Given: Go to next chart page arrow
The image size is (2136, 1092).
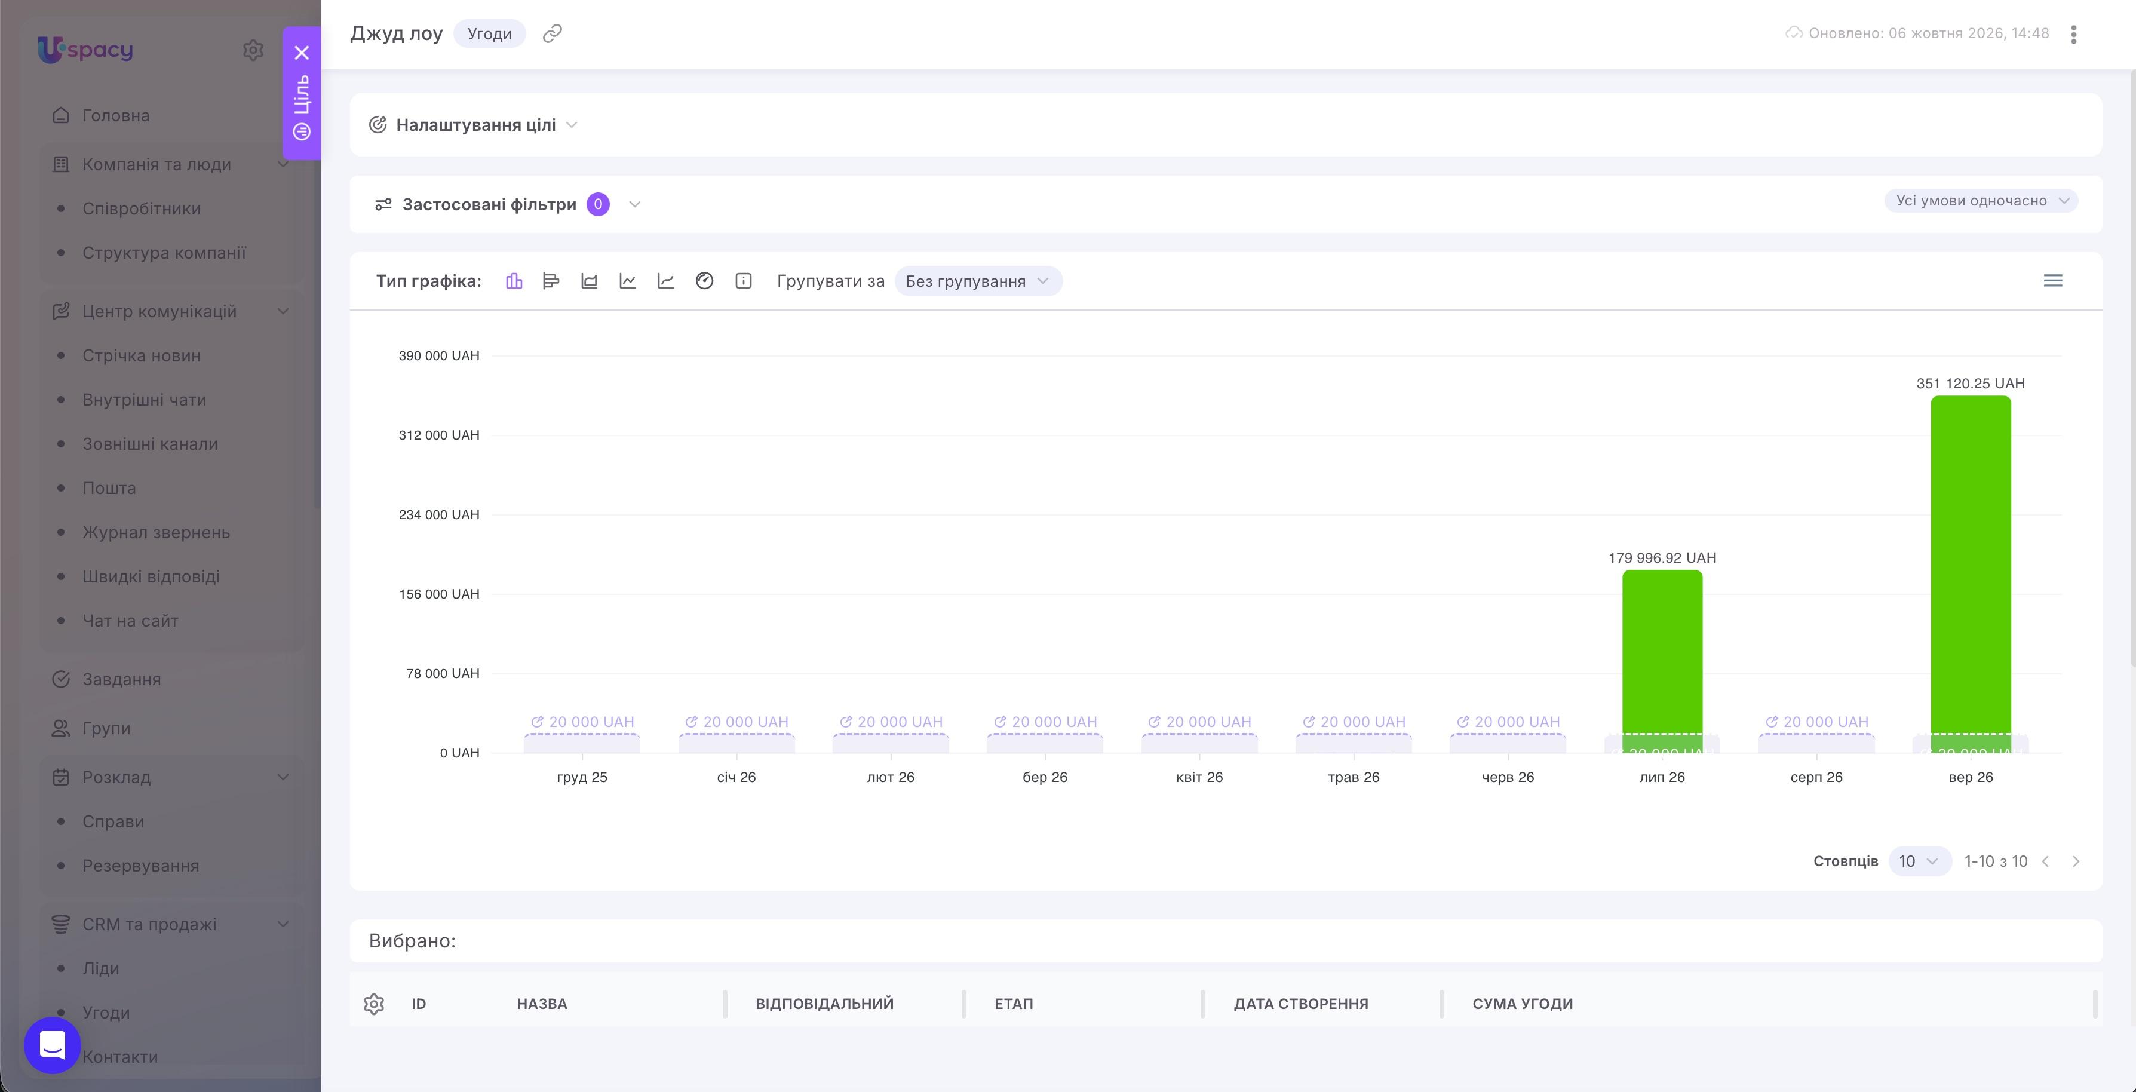Looking at the screenshot, I should [x=2076, y=861].
